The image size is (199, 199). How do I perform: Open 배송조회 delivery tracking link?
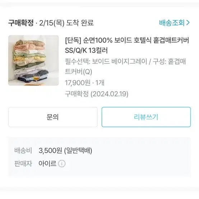point(174,23)
